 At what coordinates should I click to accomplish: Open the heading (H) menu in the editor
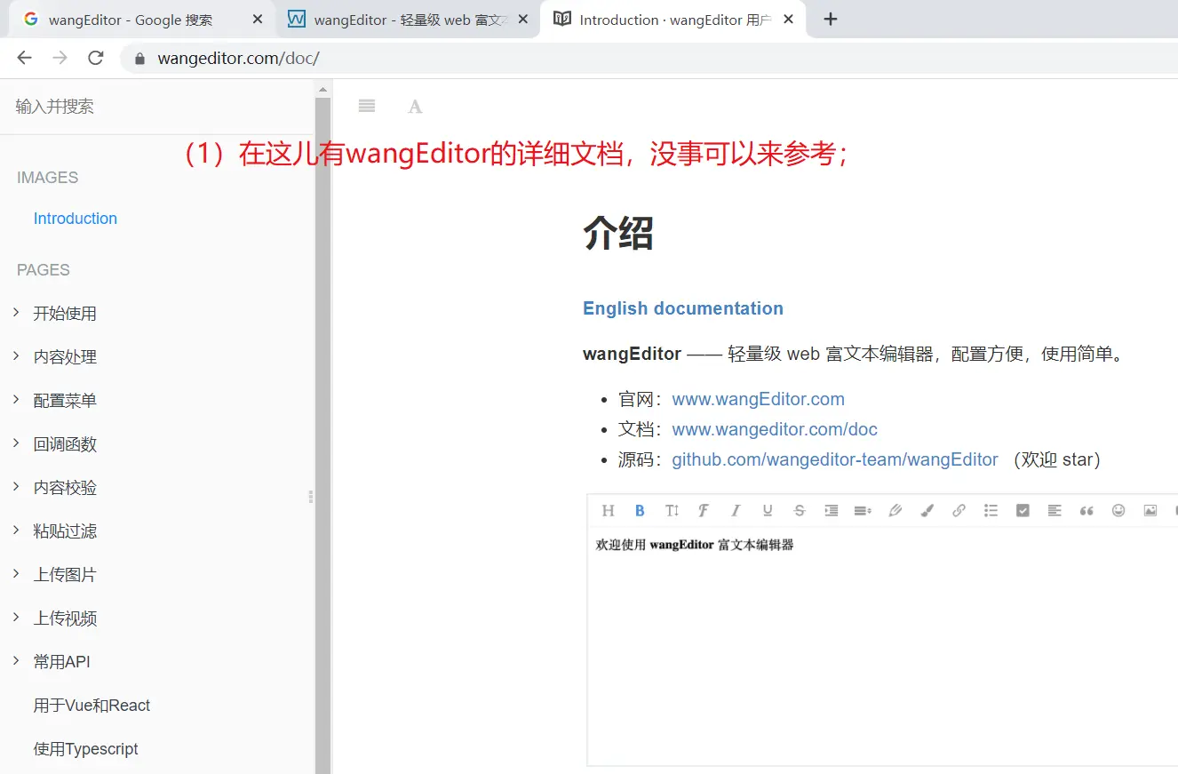pos(608,510)
